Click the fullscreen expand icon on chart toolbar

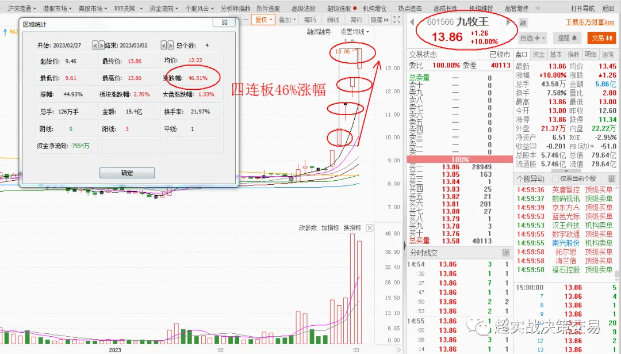[396, 20]
